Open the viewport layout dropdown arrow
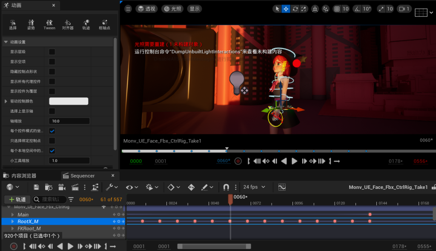The image size is (436, 251). coord(431,12)
